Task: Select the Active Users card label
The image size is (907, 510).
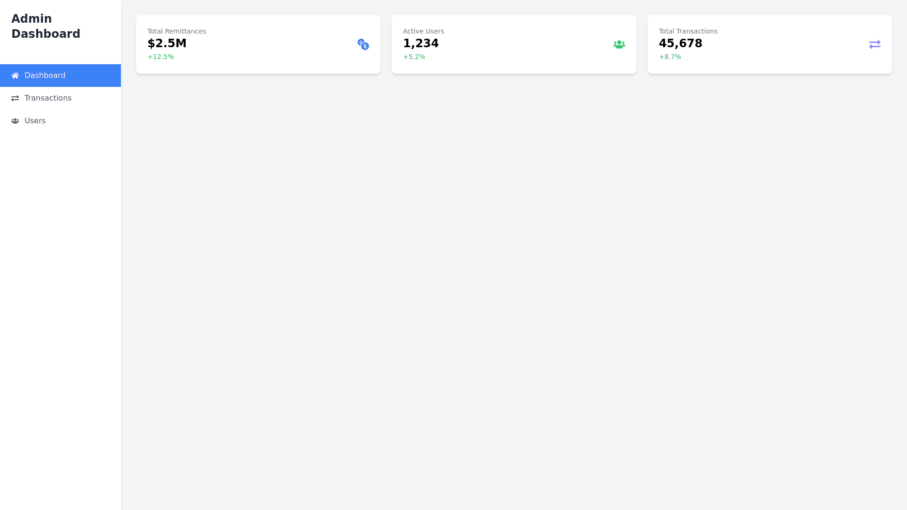Action: click(423, 31)
